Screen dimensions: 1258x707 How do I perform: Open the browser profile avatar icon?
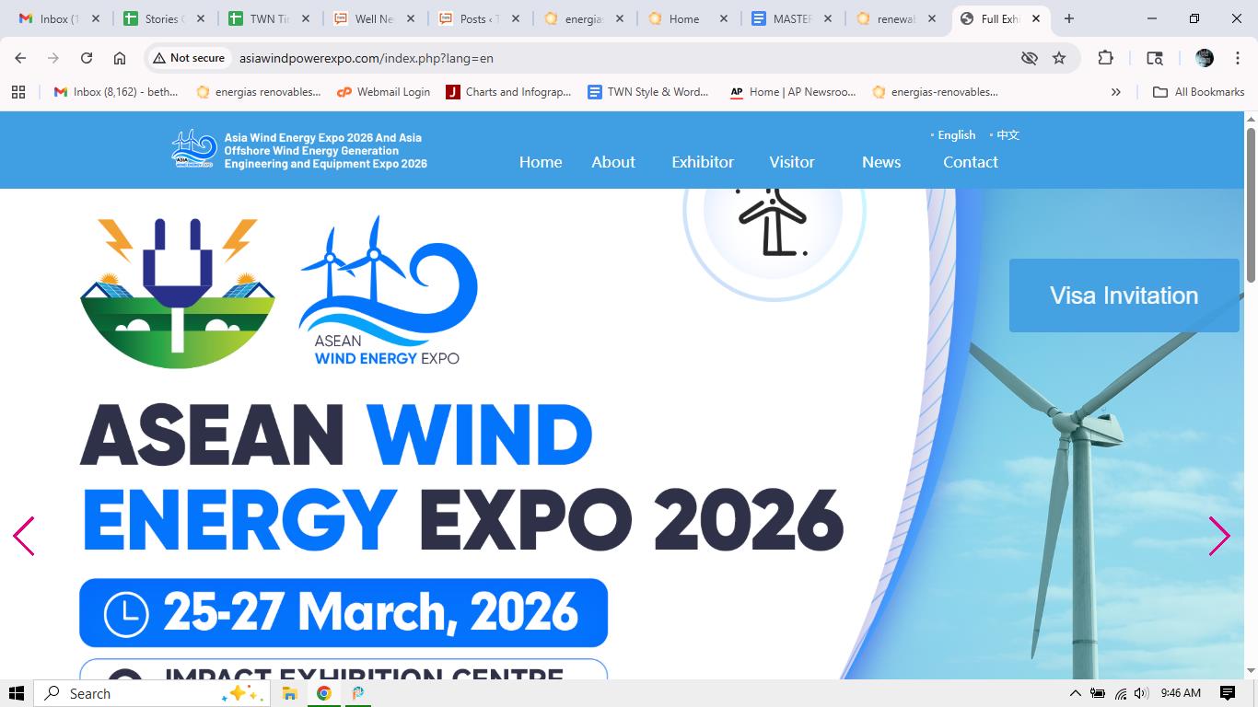point(1204,57)
